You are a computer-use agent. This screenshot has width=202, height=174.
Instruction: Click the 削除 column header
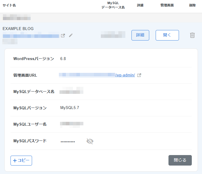click(x=192, y=5)
